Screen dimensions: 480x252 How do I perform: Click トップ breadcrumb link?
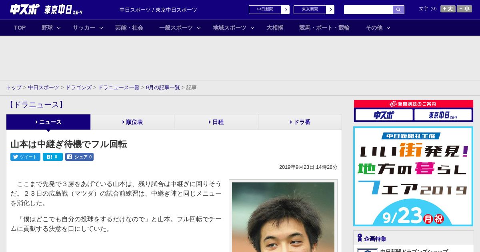[14, 87]
